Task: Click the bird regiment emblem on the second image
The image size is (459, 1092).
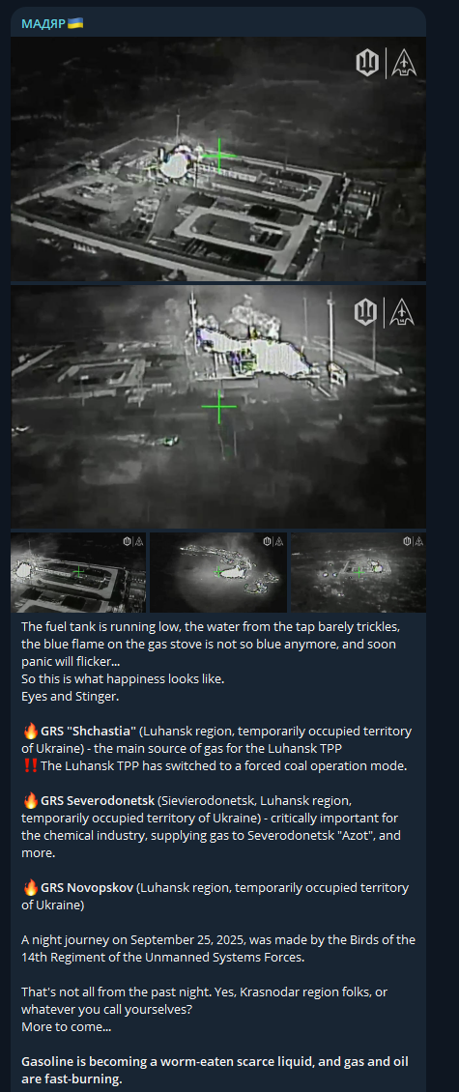Action: click(403, 312)
